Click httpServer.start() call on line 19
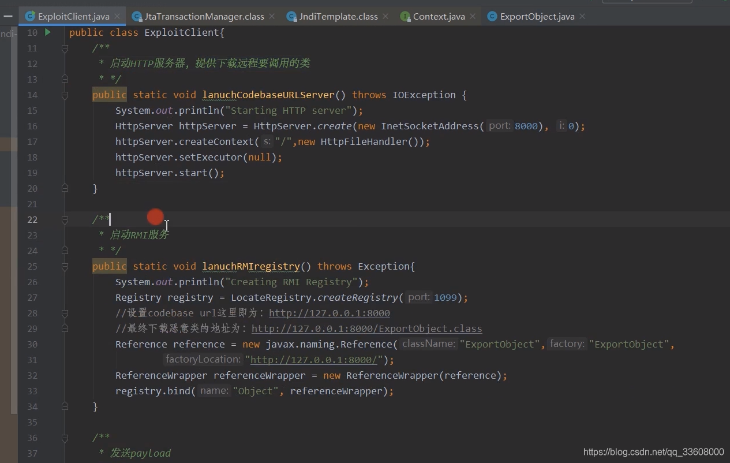The image size is (730, 463). [x=167, y=173]
